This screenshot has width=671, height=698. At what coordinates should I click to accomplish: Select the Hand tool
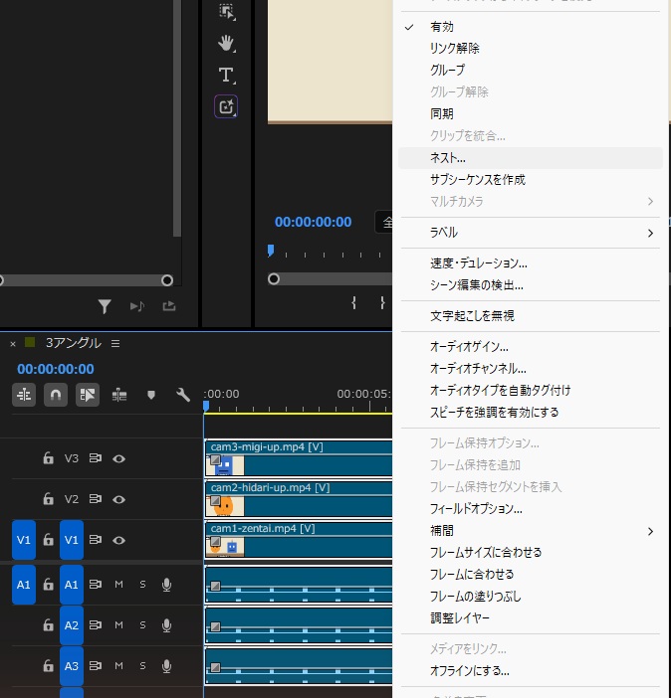click(226, 44)
